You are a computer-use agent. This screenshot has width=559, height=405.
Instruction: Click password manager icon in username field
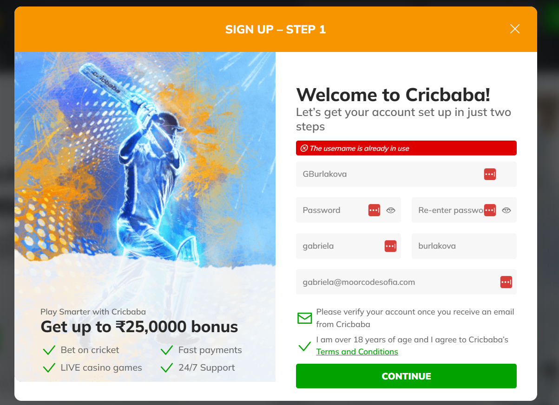(x=490, y=174)
